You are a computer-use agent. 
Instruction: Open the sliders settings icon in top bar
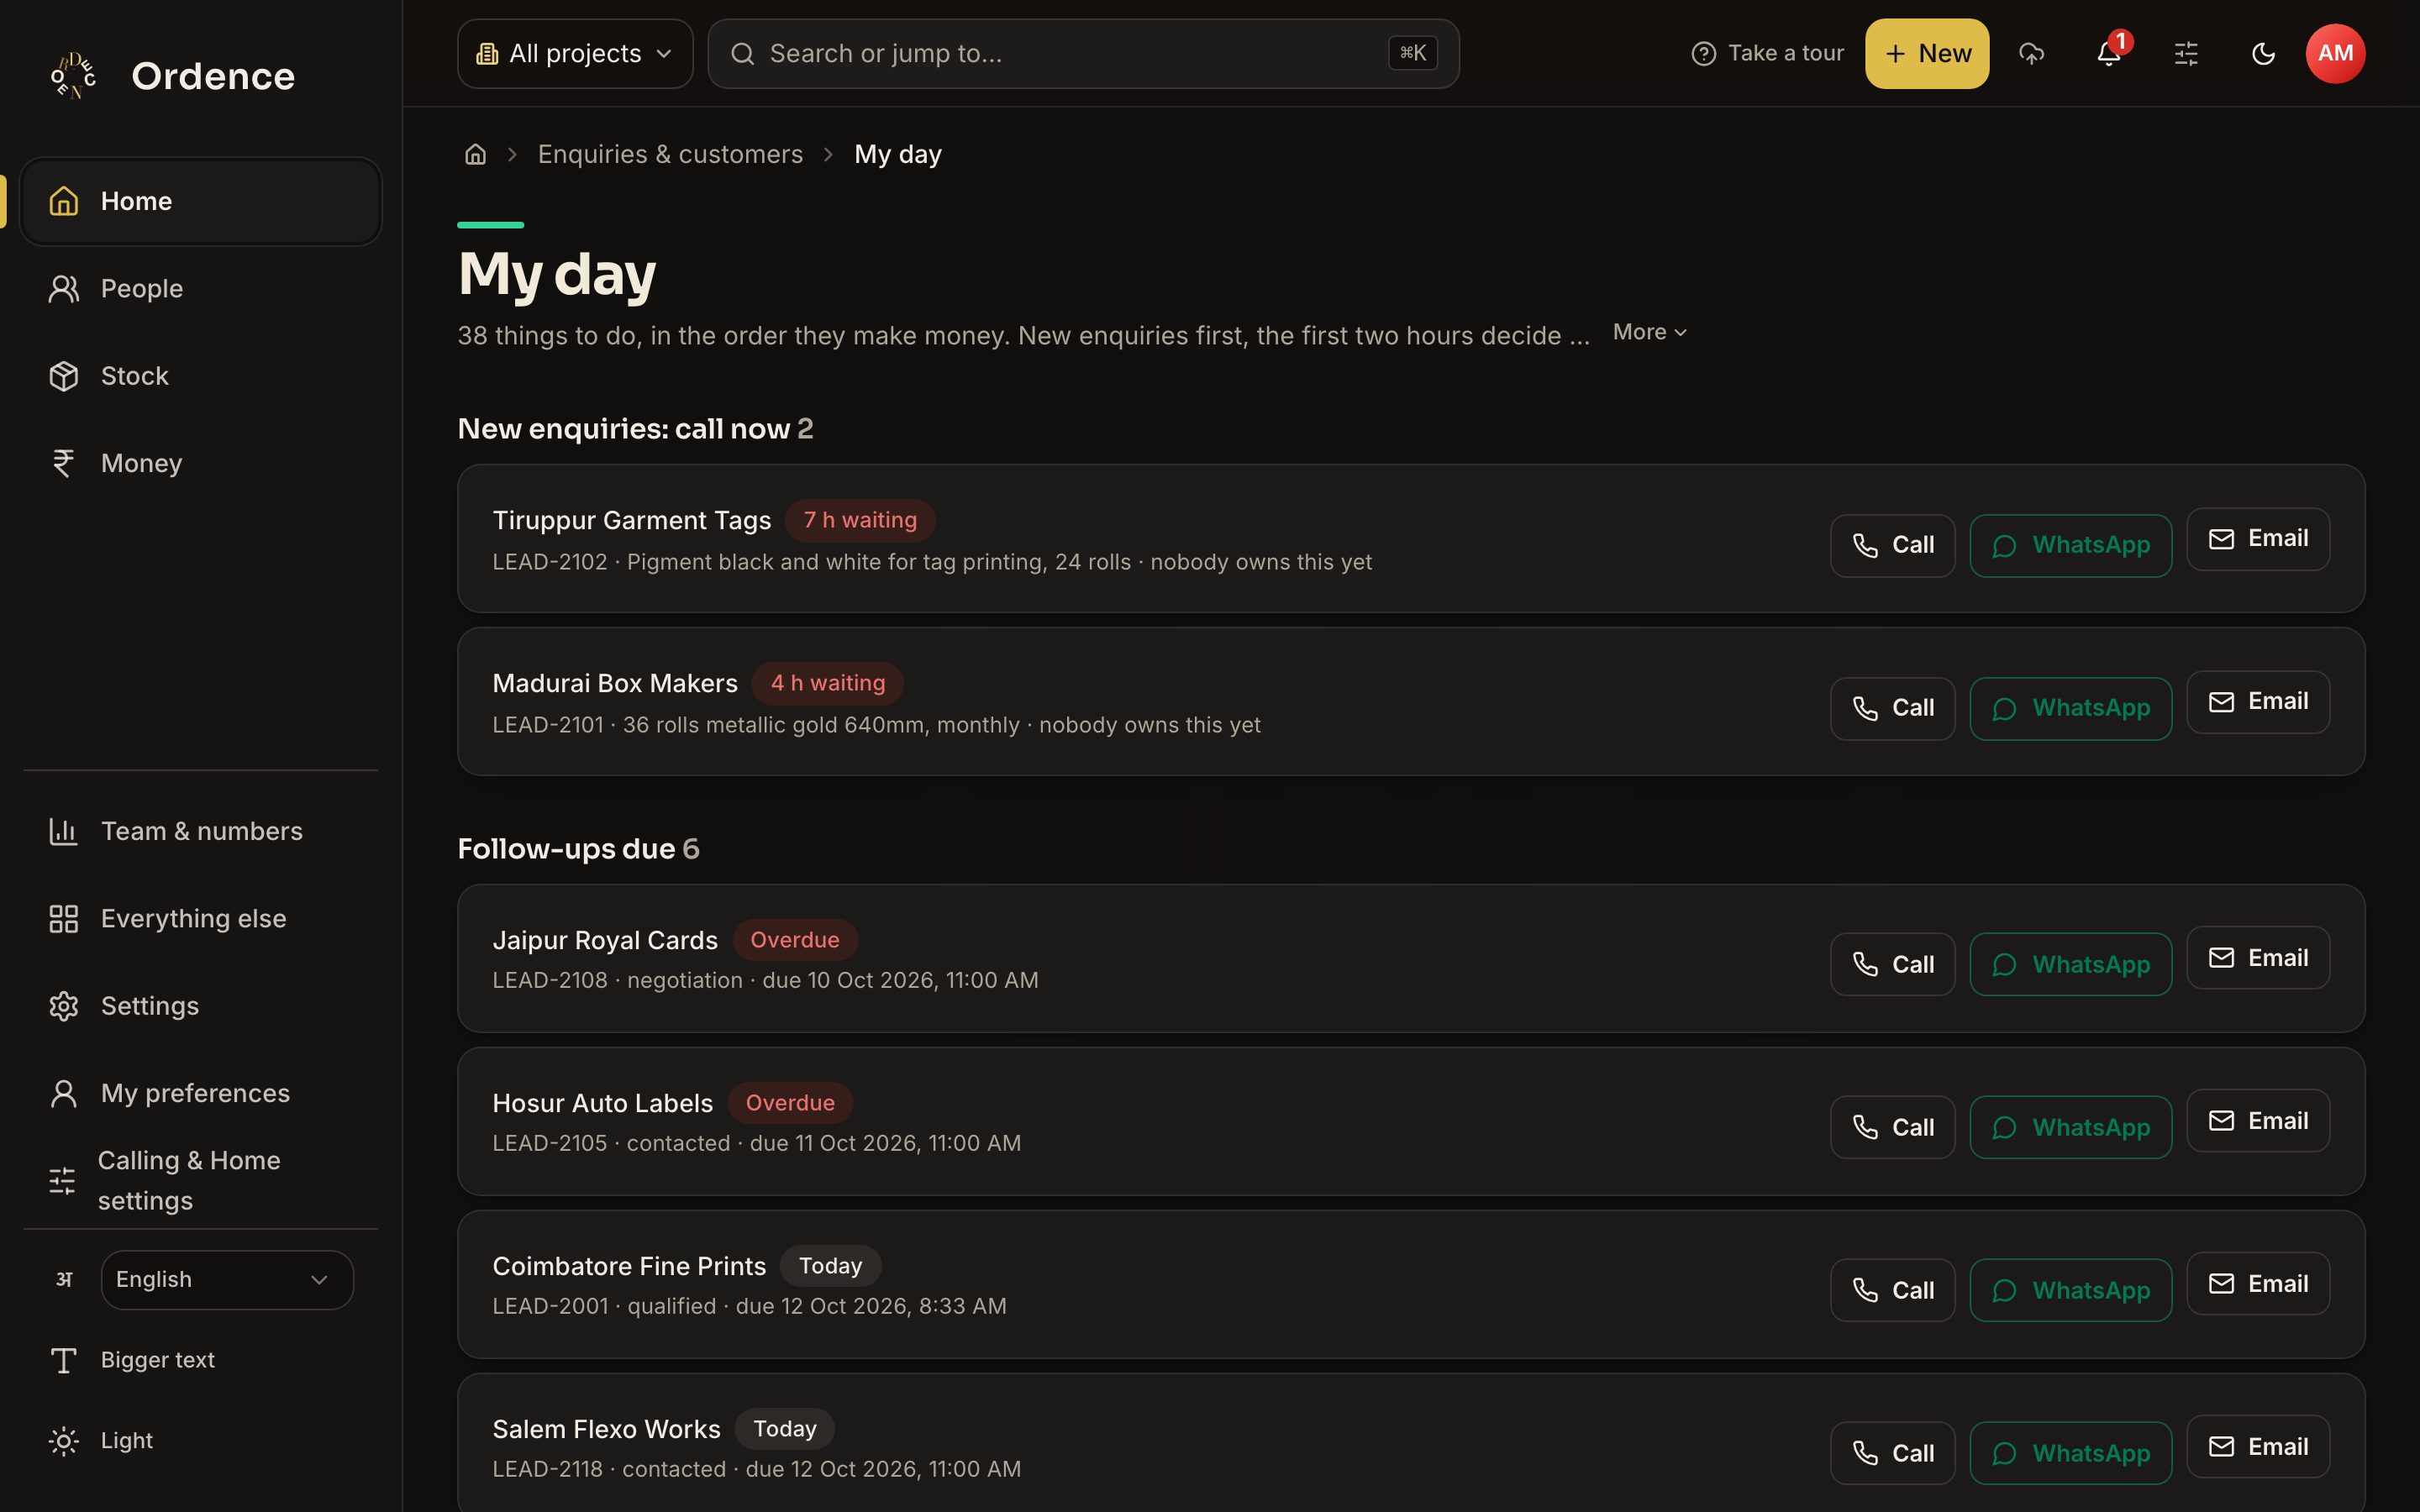click(x=2186, y=53)
